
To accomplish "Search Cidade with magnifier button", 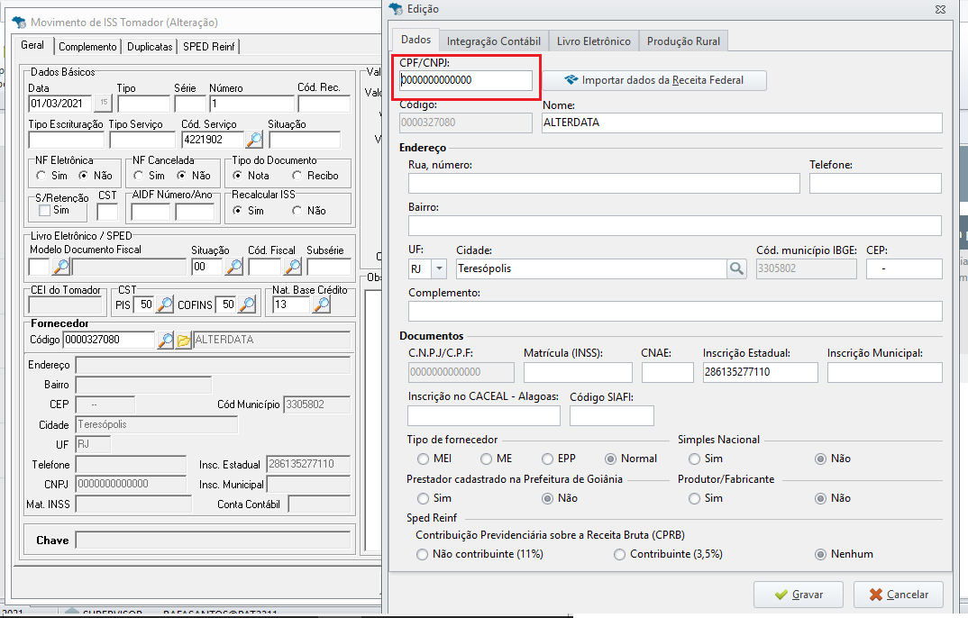I will tap(736, 268).
